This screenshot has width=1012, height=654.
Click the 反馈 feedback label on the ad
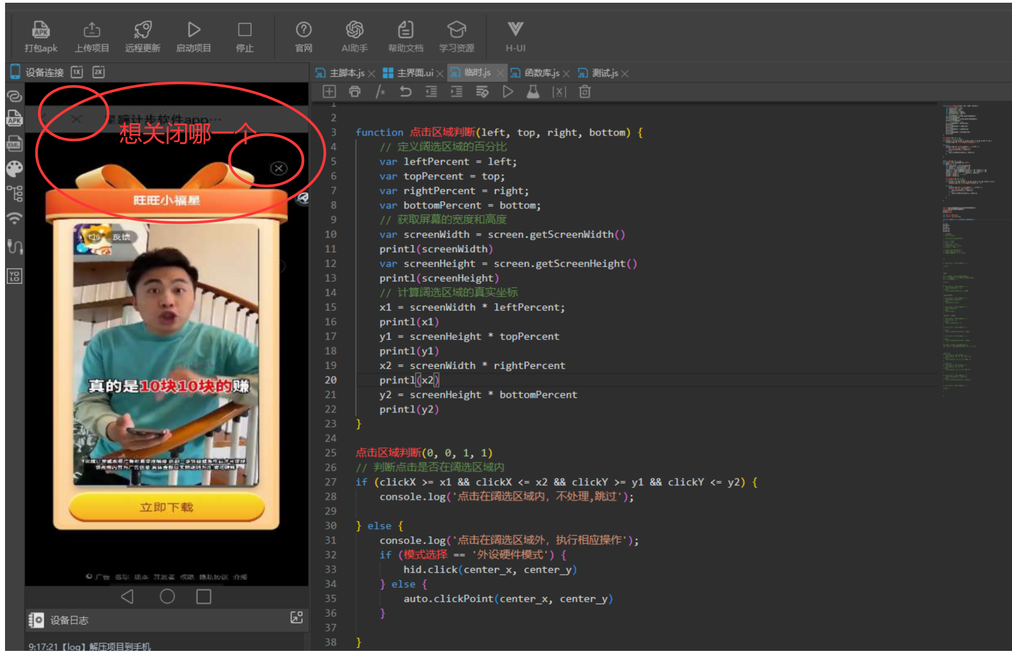[x=121, y=237]
